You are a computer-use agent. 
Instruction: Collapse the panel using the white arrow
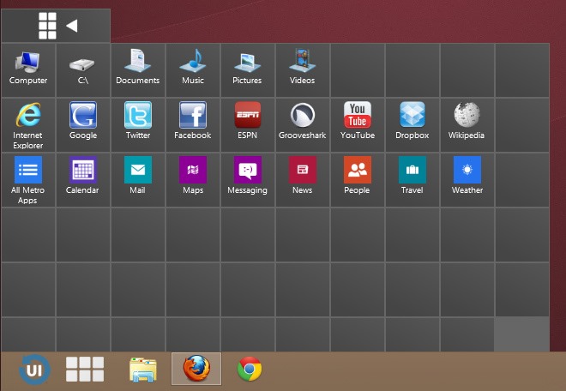(x=72, y=26)
